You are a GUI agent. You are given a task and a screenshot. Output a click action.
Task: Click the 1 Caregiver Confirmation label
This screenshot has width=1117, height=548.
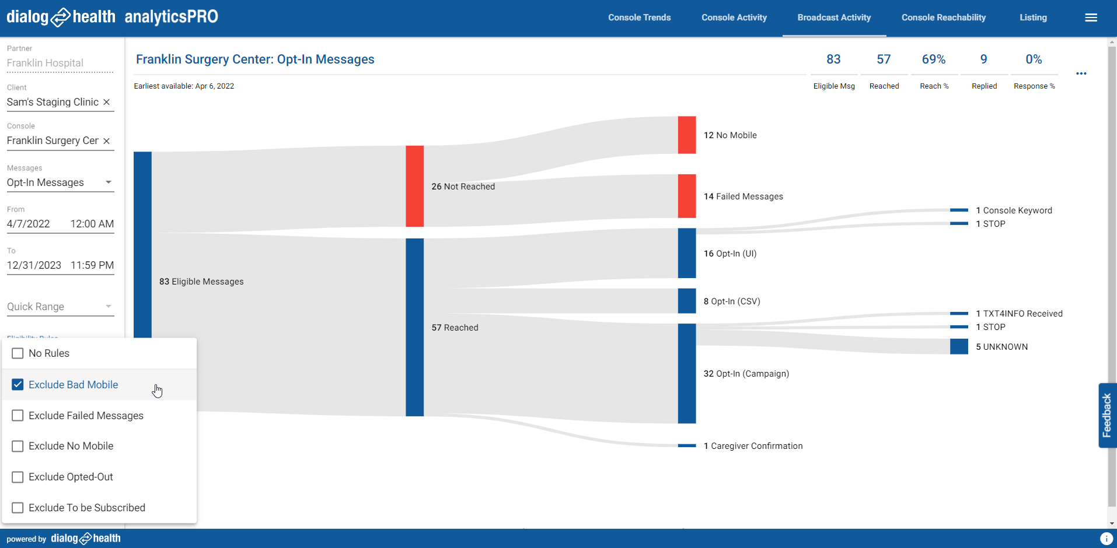coord(753,446)
